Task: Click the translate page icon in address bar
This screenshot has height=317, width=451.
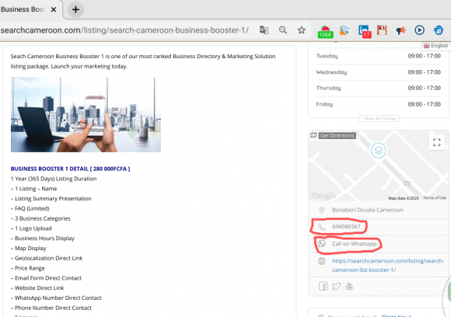Action: (x=264, y=30)
